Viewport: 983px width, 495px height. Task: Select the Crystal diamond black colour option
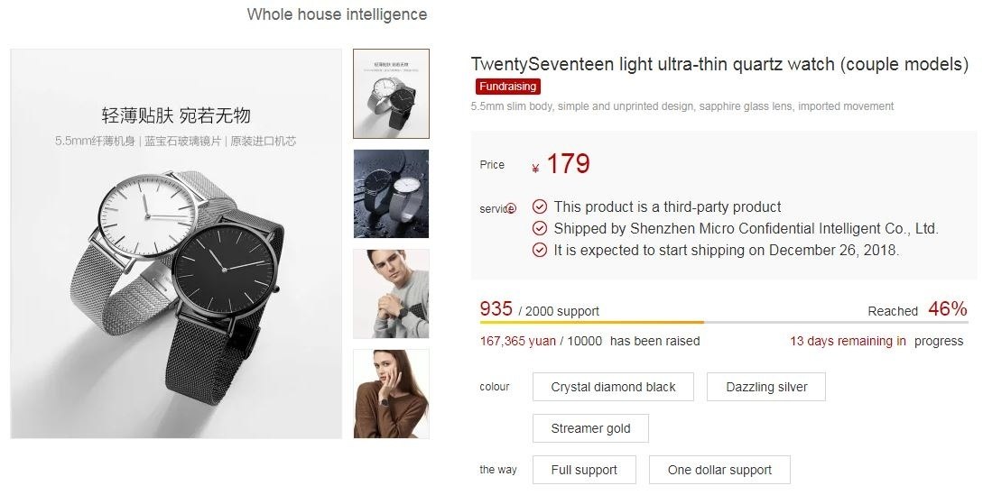pos(613,387)
